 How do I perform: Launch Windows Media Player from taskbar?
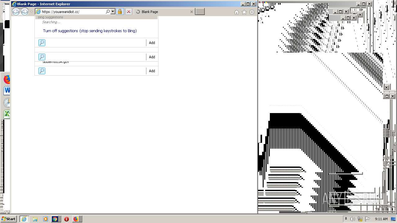[46, 219]
